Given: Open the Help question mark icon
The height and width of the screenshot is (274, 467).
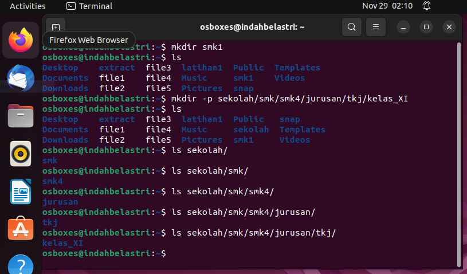Looking at the screenshot, I should 21,264.
